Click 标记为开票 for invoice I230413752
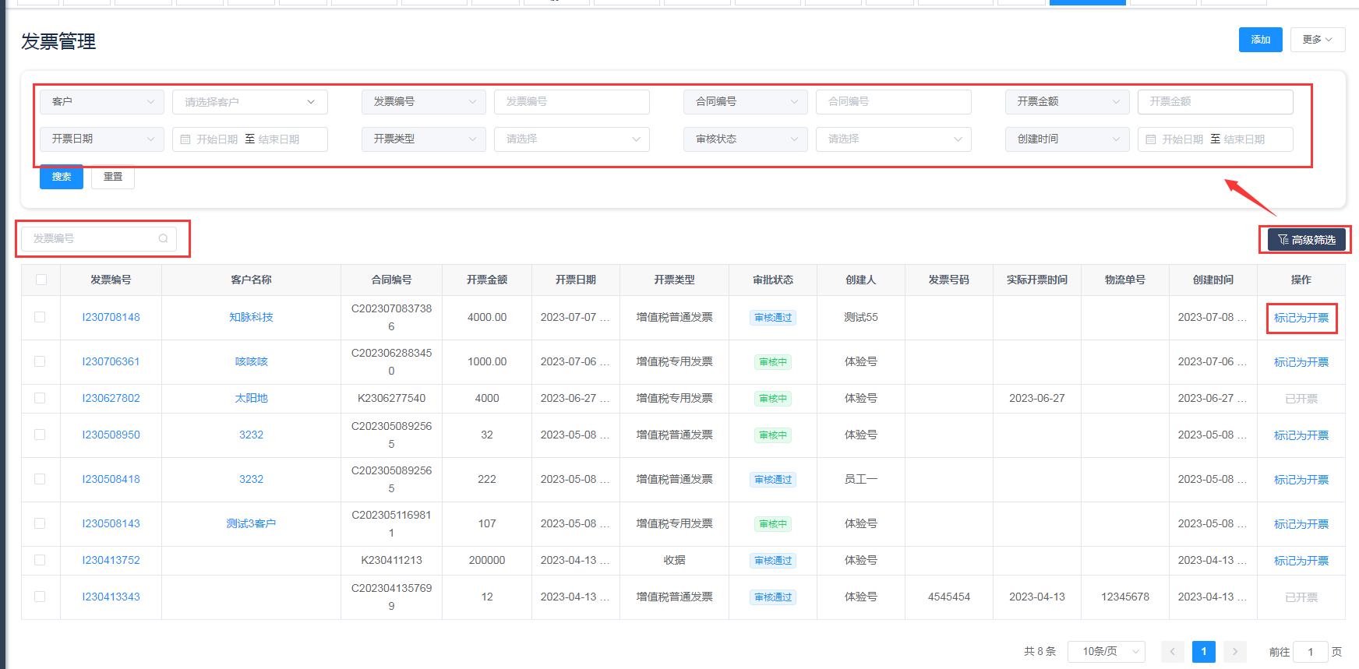The image size is (1359, 669). point(1301,561)
